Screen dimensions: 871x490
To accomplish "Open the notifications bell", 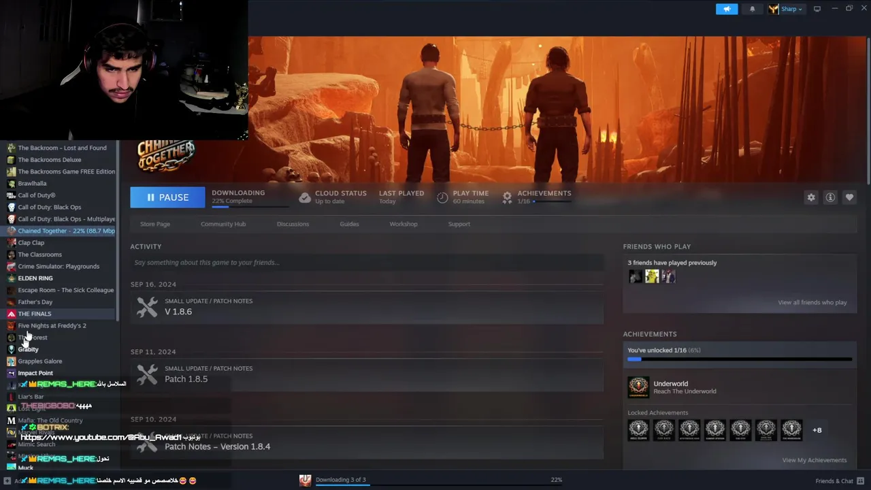I will [x=752, y=9].
